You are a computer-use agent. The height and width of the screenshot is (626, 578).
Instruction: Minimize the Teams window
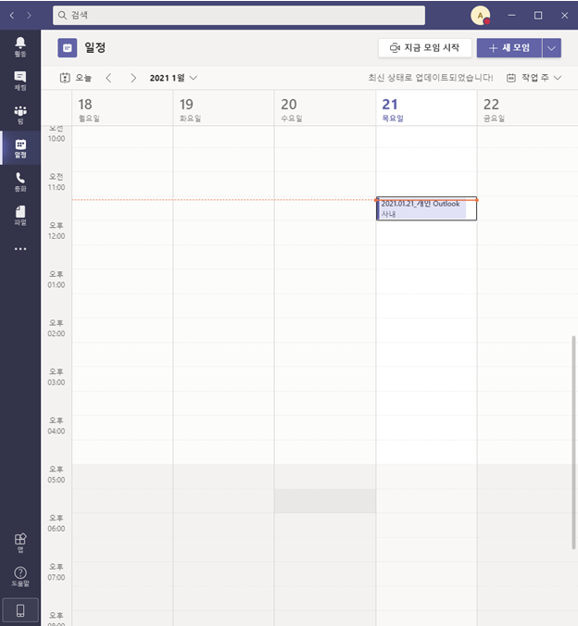(x=511, y=15)
